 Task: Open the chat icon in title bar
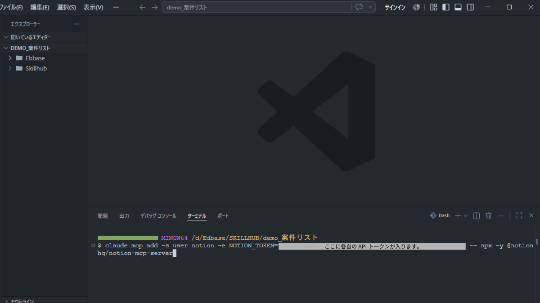coord(359,7)
